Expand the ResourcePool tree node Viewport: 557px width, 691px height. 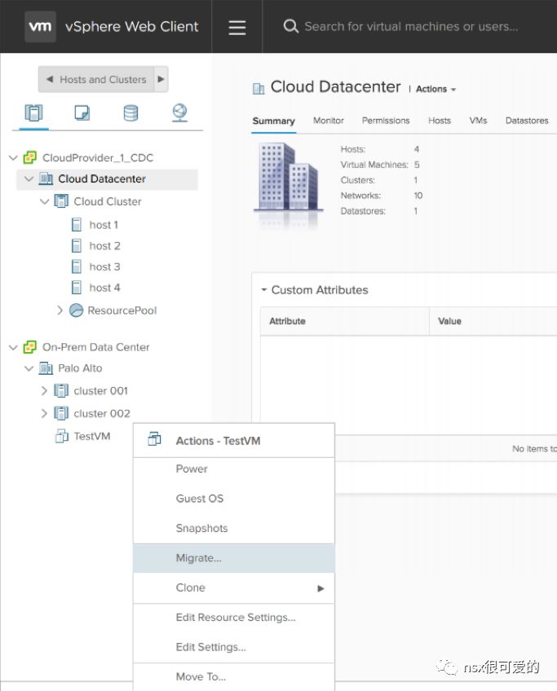click(x=60, y=310)
